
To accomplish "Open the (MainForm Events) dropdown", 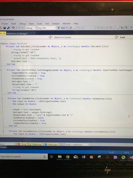I will coord(83,37).
